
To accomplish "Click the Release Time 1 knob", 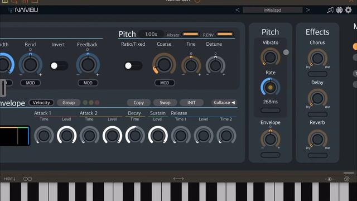I will pos(181,136).
